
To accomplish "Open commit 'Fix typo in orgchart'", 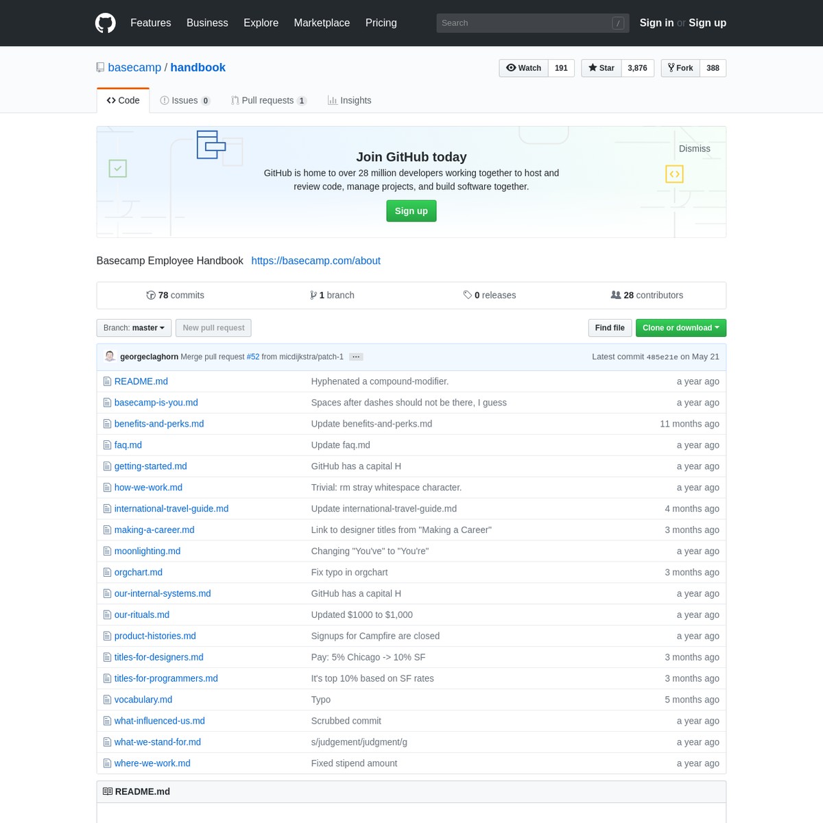I will point(349,573).
